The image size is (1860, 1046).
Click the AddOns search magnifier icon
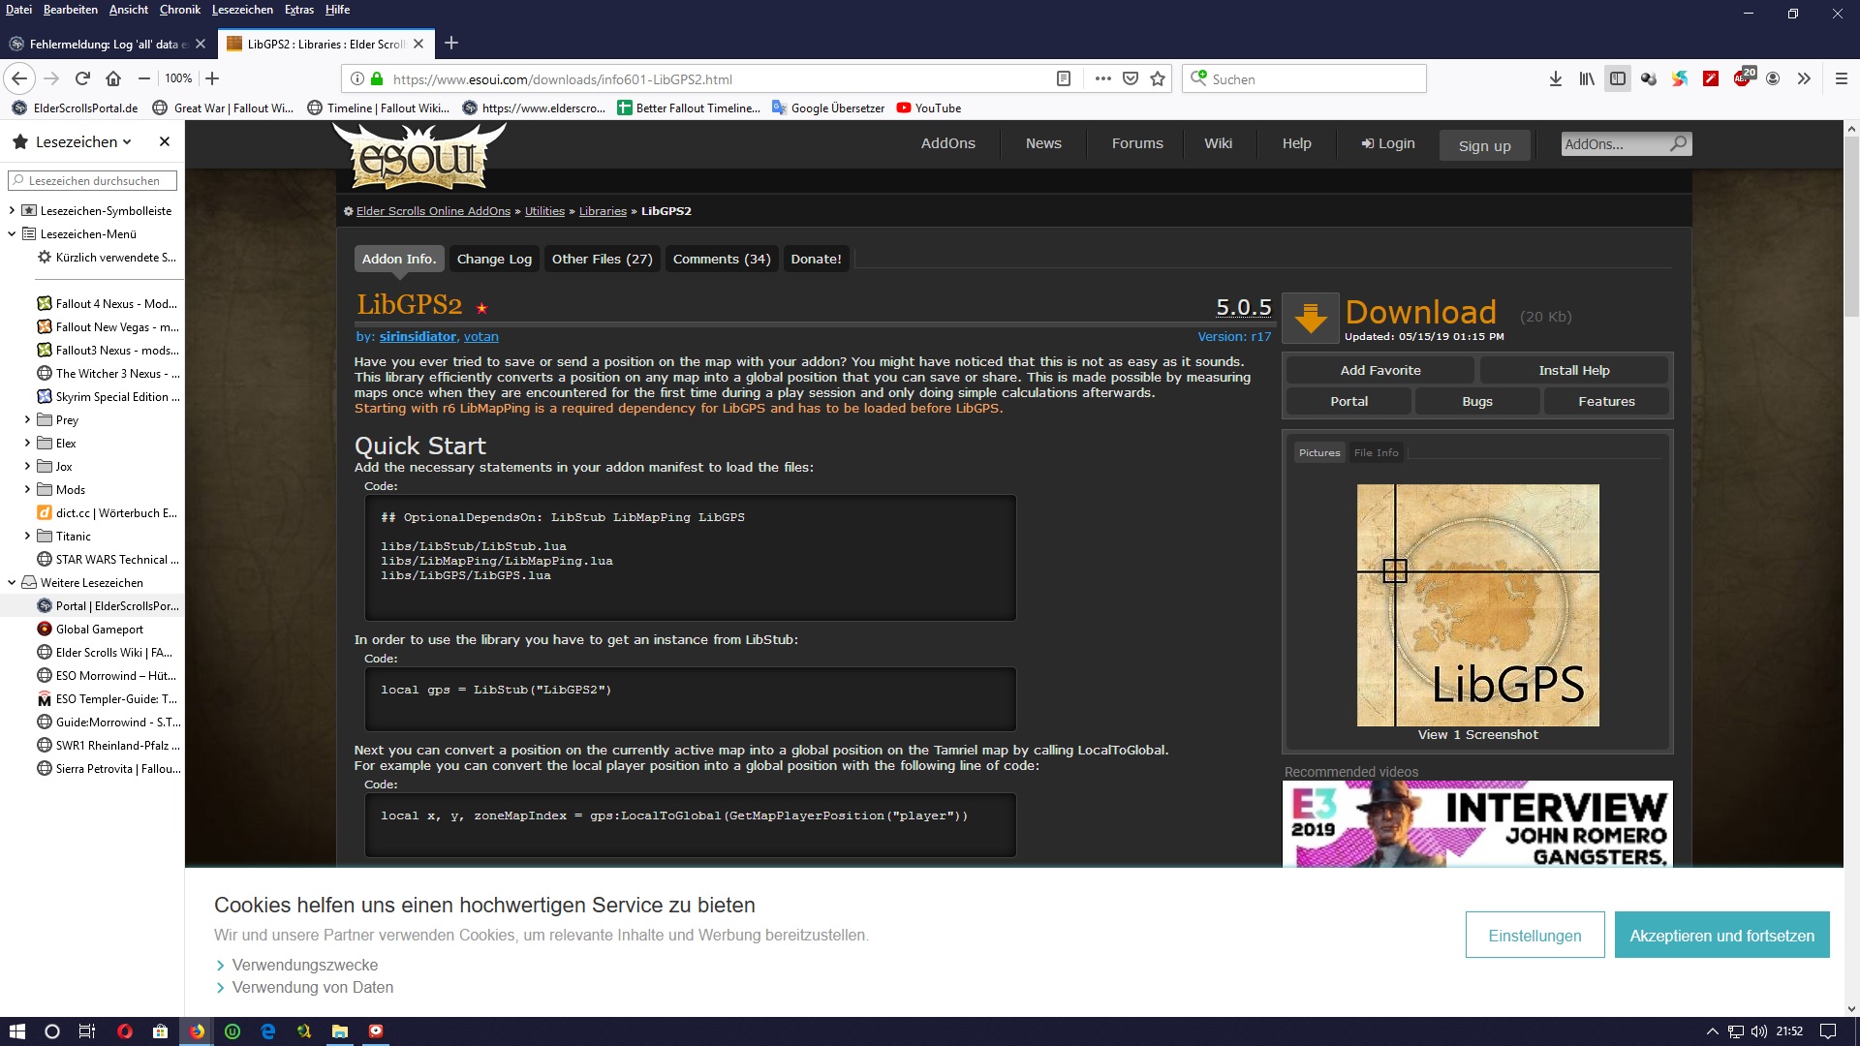click(x=1678, y=143)
